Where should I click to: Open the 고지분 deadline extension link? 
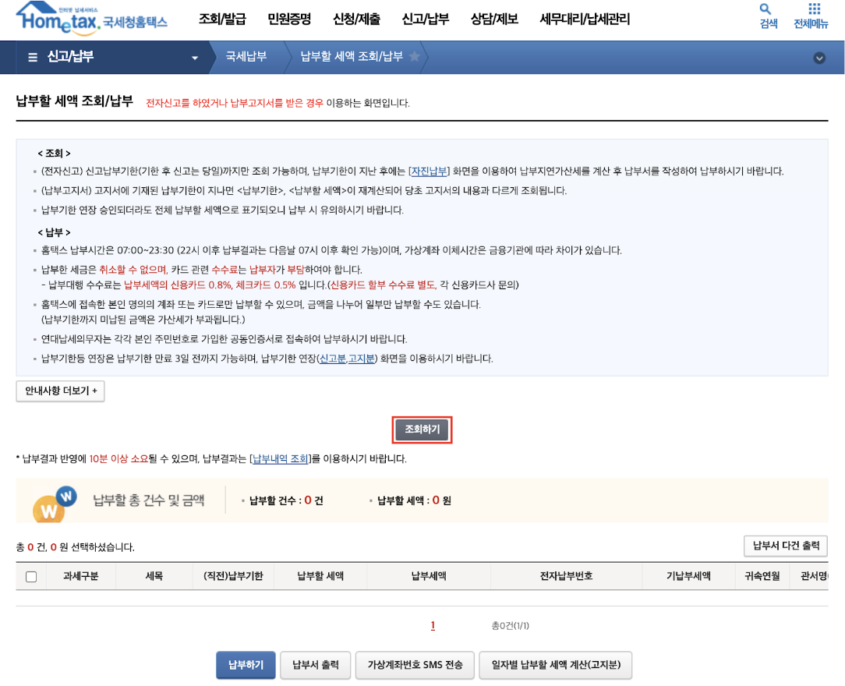361,359
